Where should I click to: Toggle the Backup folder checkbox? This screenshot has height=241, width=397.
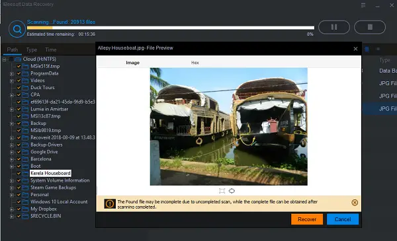tap(19, 123)
